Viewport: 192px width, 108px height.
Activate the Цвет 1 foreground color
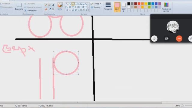(x=117, y=7)
